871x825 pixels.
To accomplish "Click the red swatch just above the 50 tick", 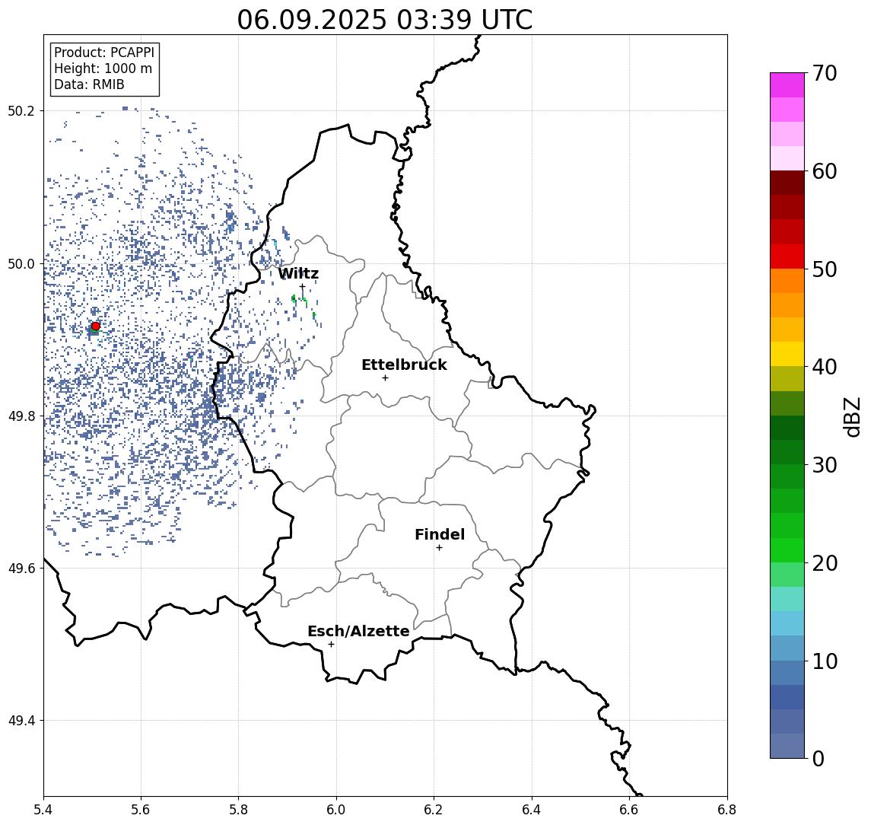I will click(787, 256).
